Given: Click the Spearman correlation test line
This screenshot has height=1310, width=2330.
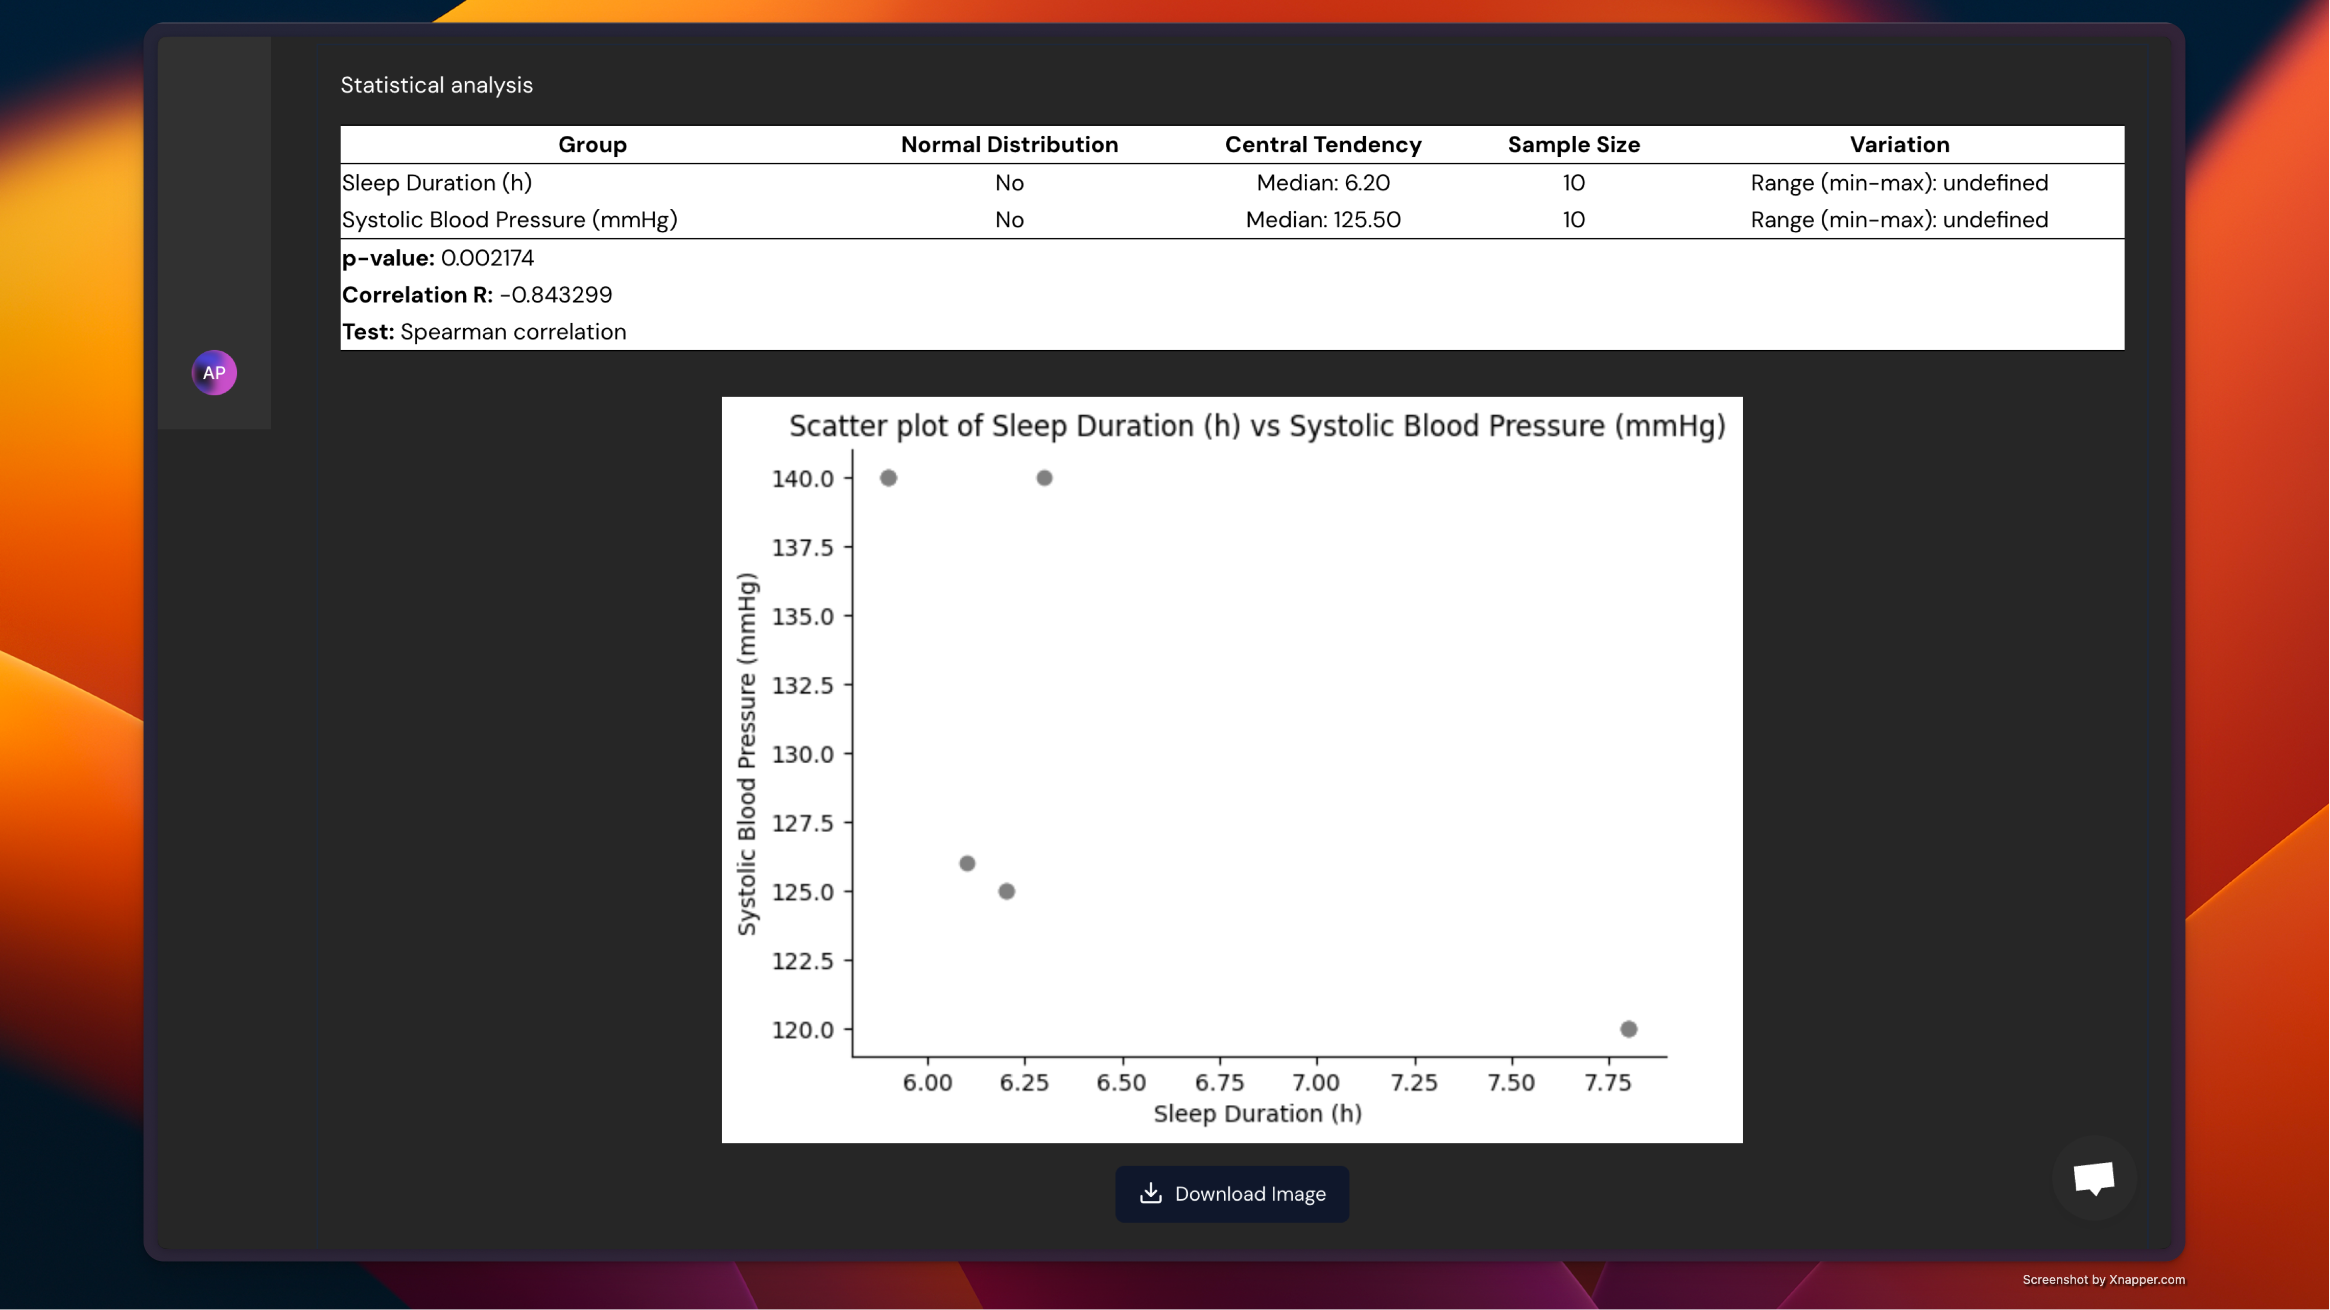Looking at the screenshot, I should [484, 332].
